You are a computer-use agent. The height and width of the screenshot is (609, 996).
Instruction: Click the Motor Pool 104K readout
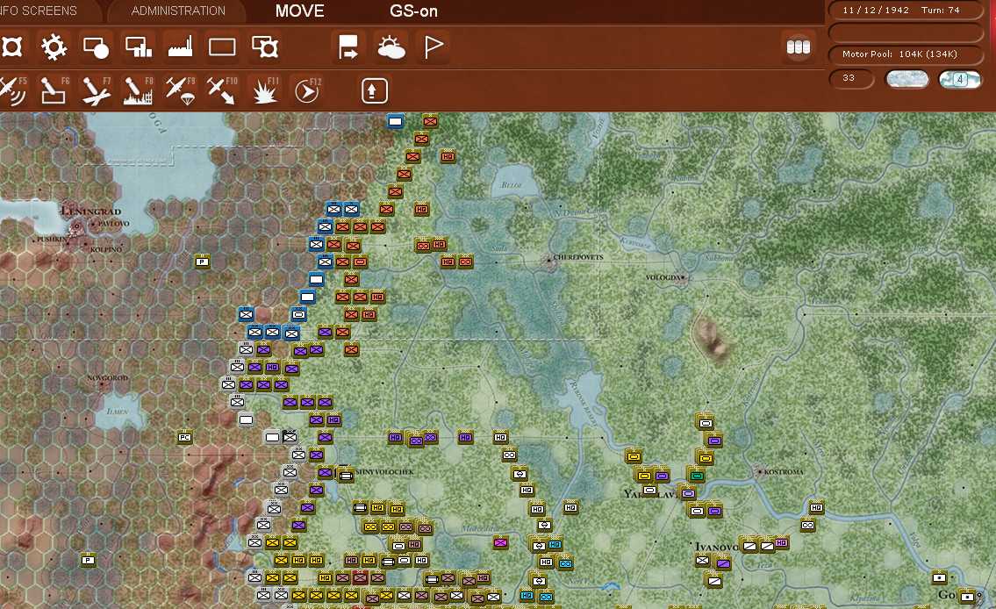[905, 54]
